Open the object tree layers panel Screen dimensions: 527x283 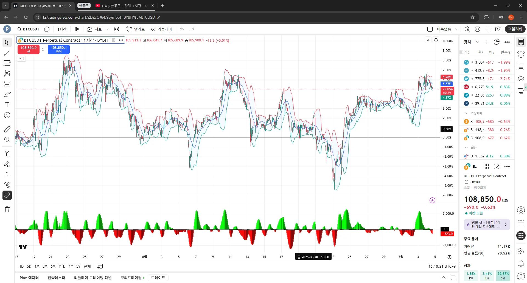[x=521, y=79]
